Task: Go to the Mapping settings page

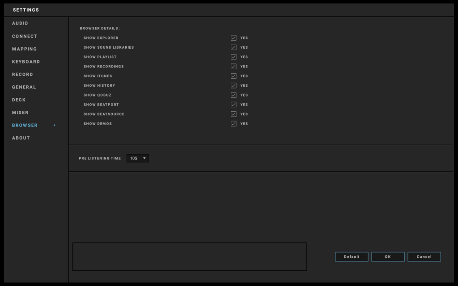Action: click(x=25, y=49)
